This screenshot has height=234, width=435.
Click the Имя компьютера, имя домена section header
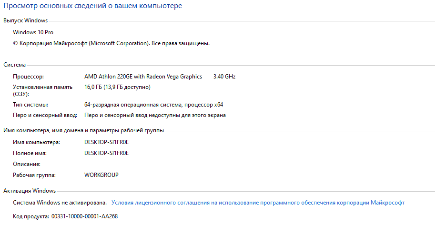coord(83,130)
